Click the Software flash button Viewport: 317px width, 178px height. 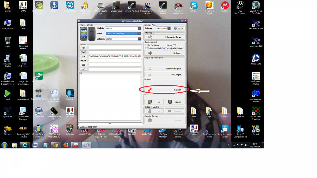164,53
